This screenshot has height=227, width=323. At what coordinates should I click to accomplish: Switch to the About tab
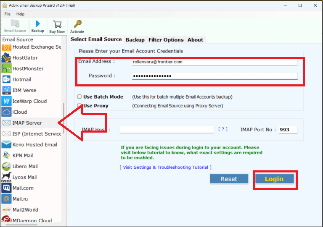pos(195,40)
